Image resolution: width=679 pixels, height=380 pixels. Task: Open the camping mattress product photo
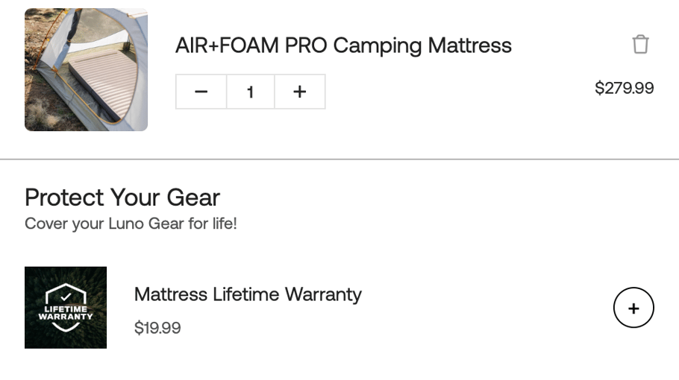click(x=86, y=69)
